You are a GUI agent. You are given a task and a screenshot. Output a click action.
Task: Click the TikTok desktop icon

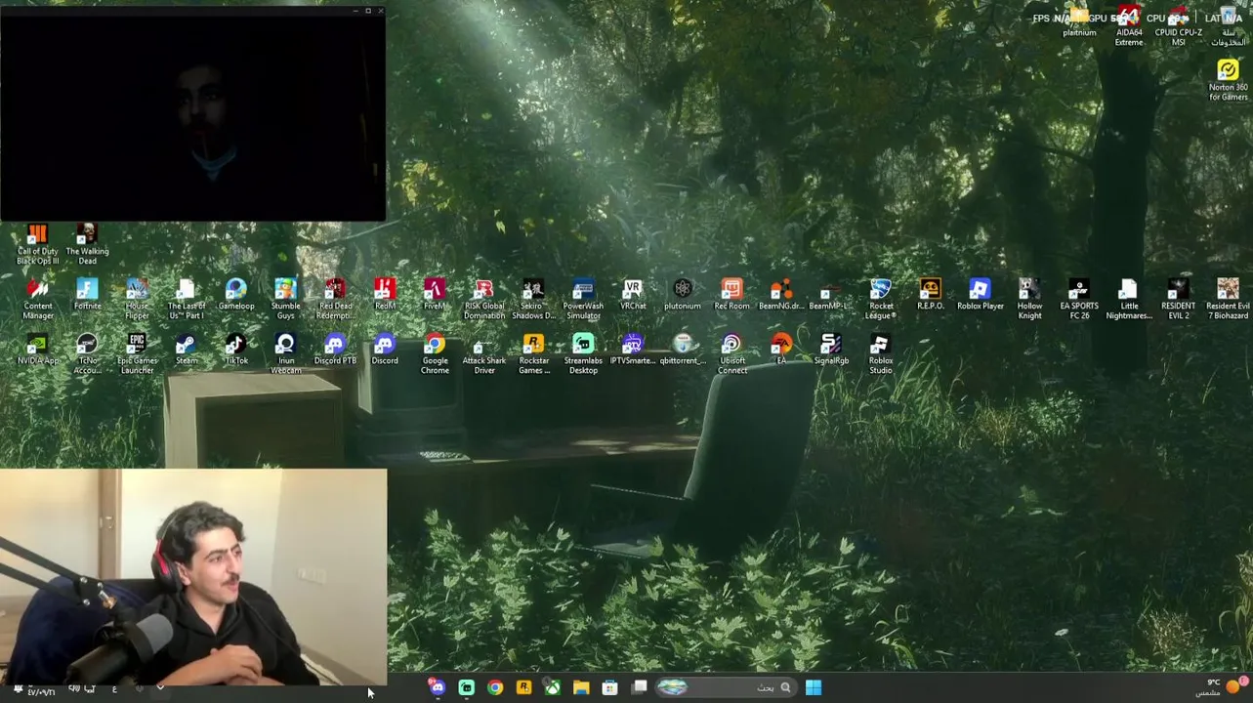coord(235,350)
